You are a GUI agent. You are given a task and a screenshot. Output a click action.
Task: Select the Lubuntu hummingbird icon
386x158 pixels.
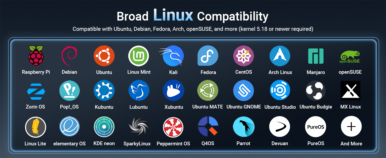139,90
